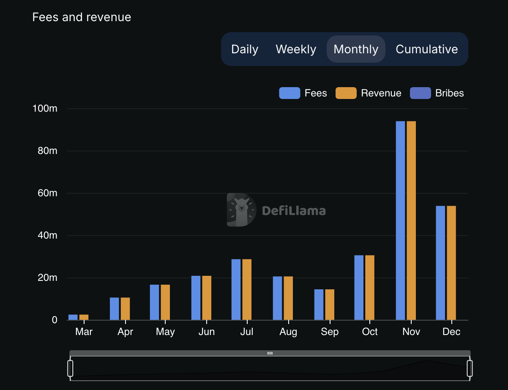Click the March Fees bar
Image resolution: width=508 pixels, height=390 pixels.
tap(73, 317)
